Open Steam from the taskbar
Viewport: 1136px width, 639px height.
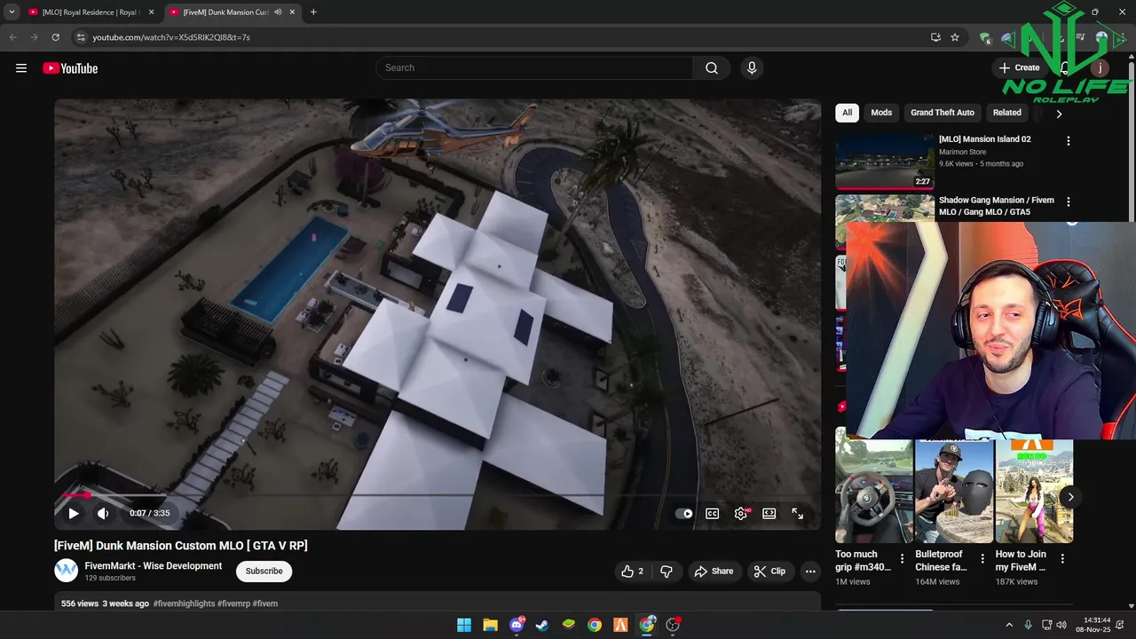542,625
